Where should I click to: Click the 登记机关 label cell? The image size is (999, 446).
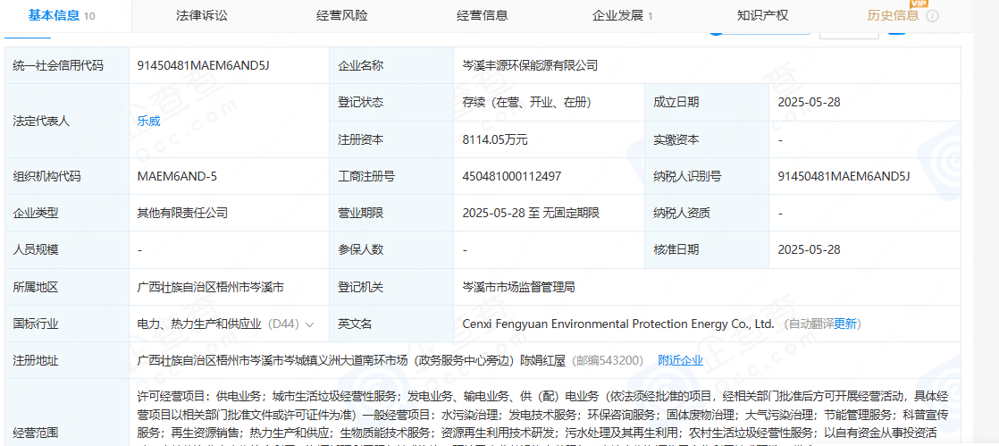(x=391, y=287)
